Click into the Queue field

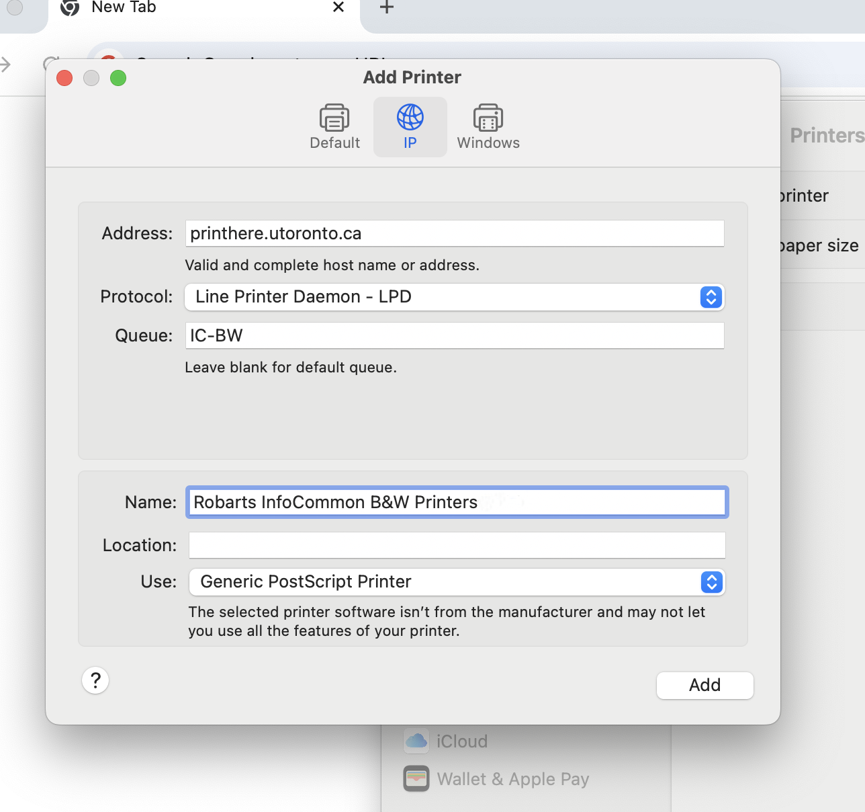(454, 335)
